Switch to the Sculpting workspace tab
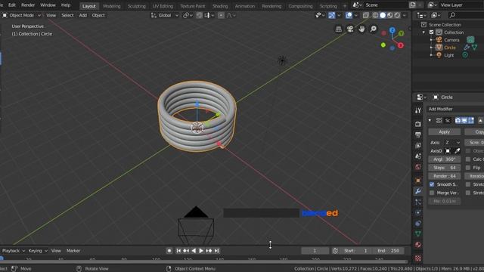The height and width of the screenshot is (272, 484). pos(136,6)
